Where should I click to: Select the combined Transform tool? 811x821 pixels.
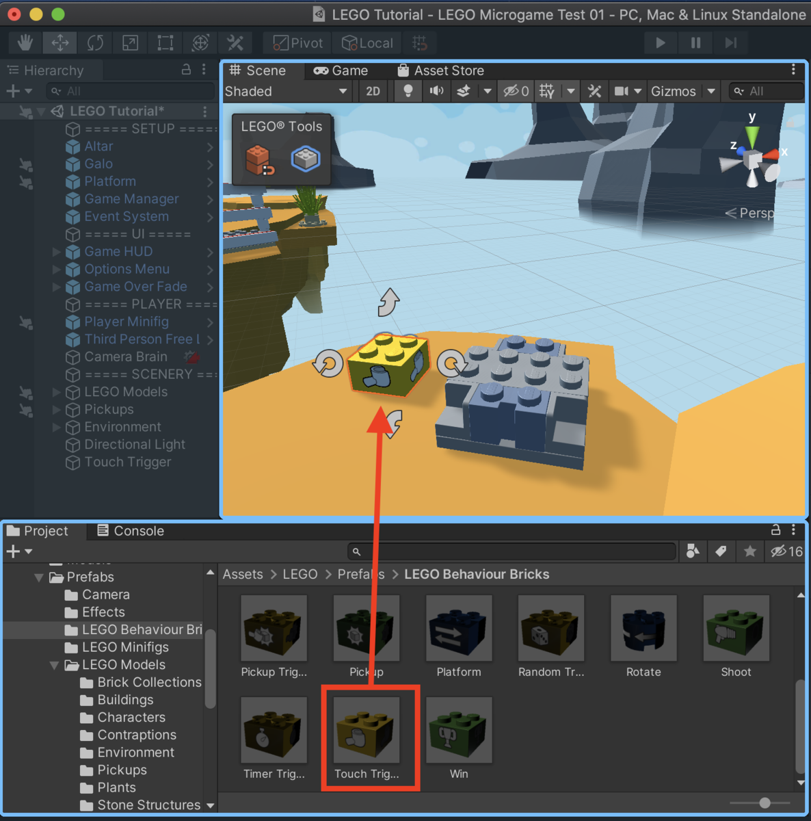pyautogui.click(x=200, y=43)
